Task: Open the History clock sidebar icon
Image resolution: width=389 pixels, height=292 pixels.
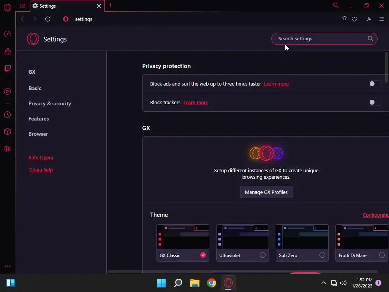Action: coord(8,115)
